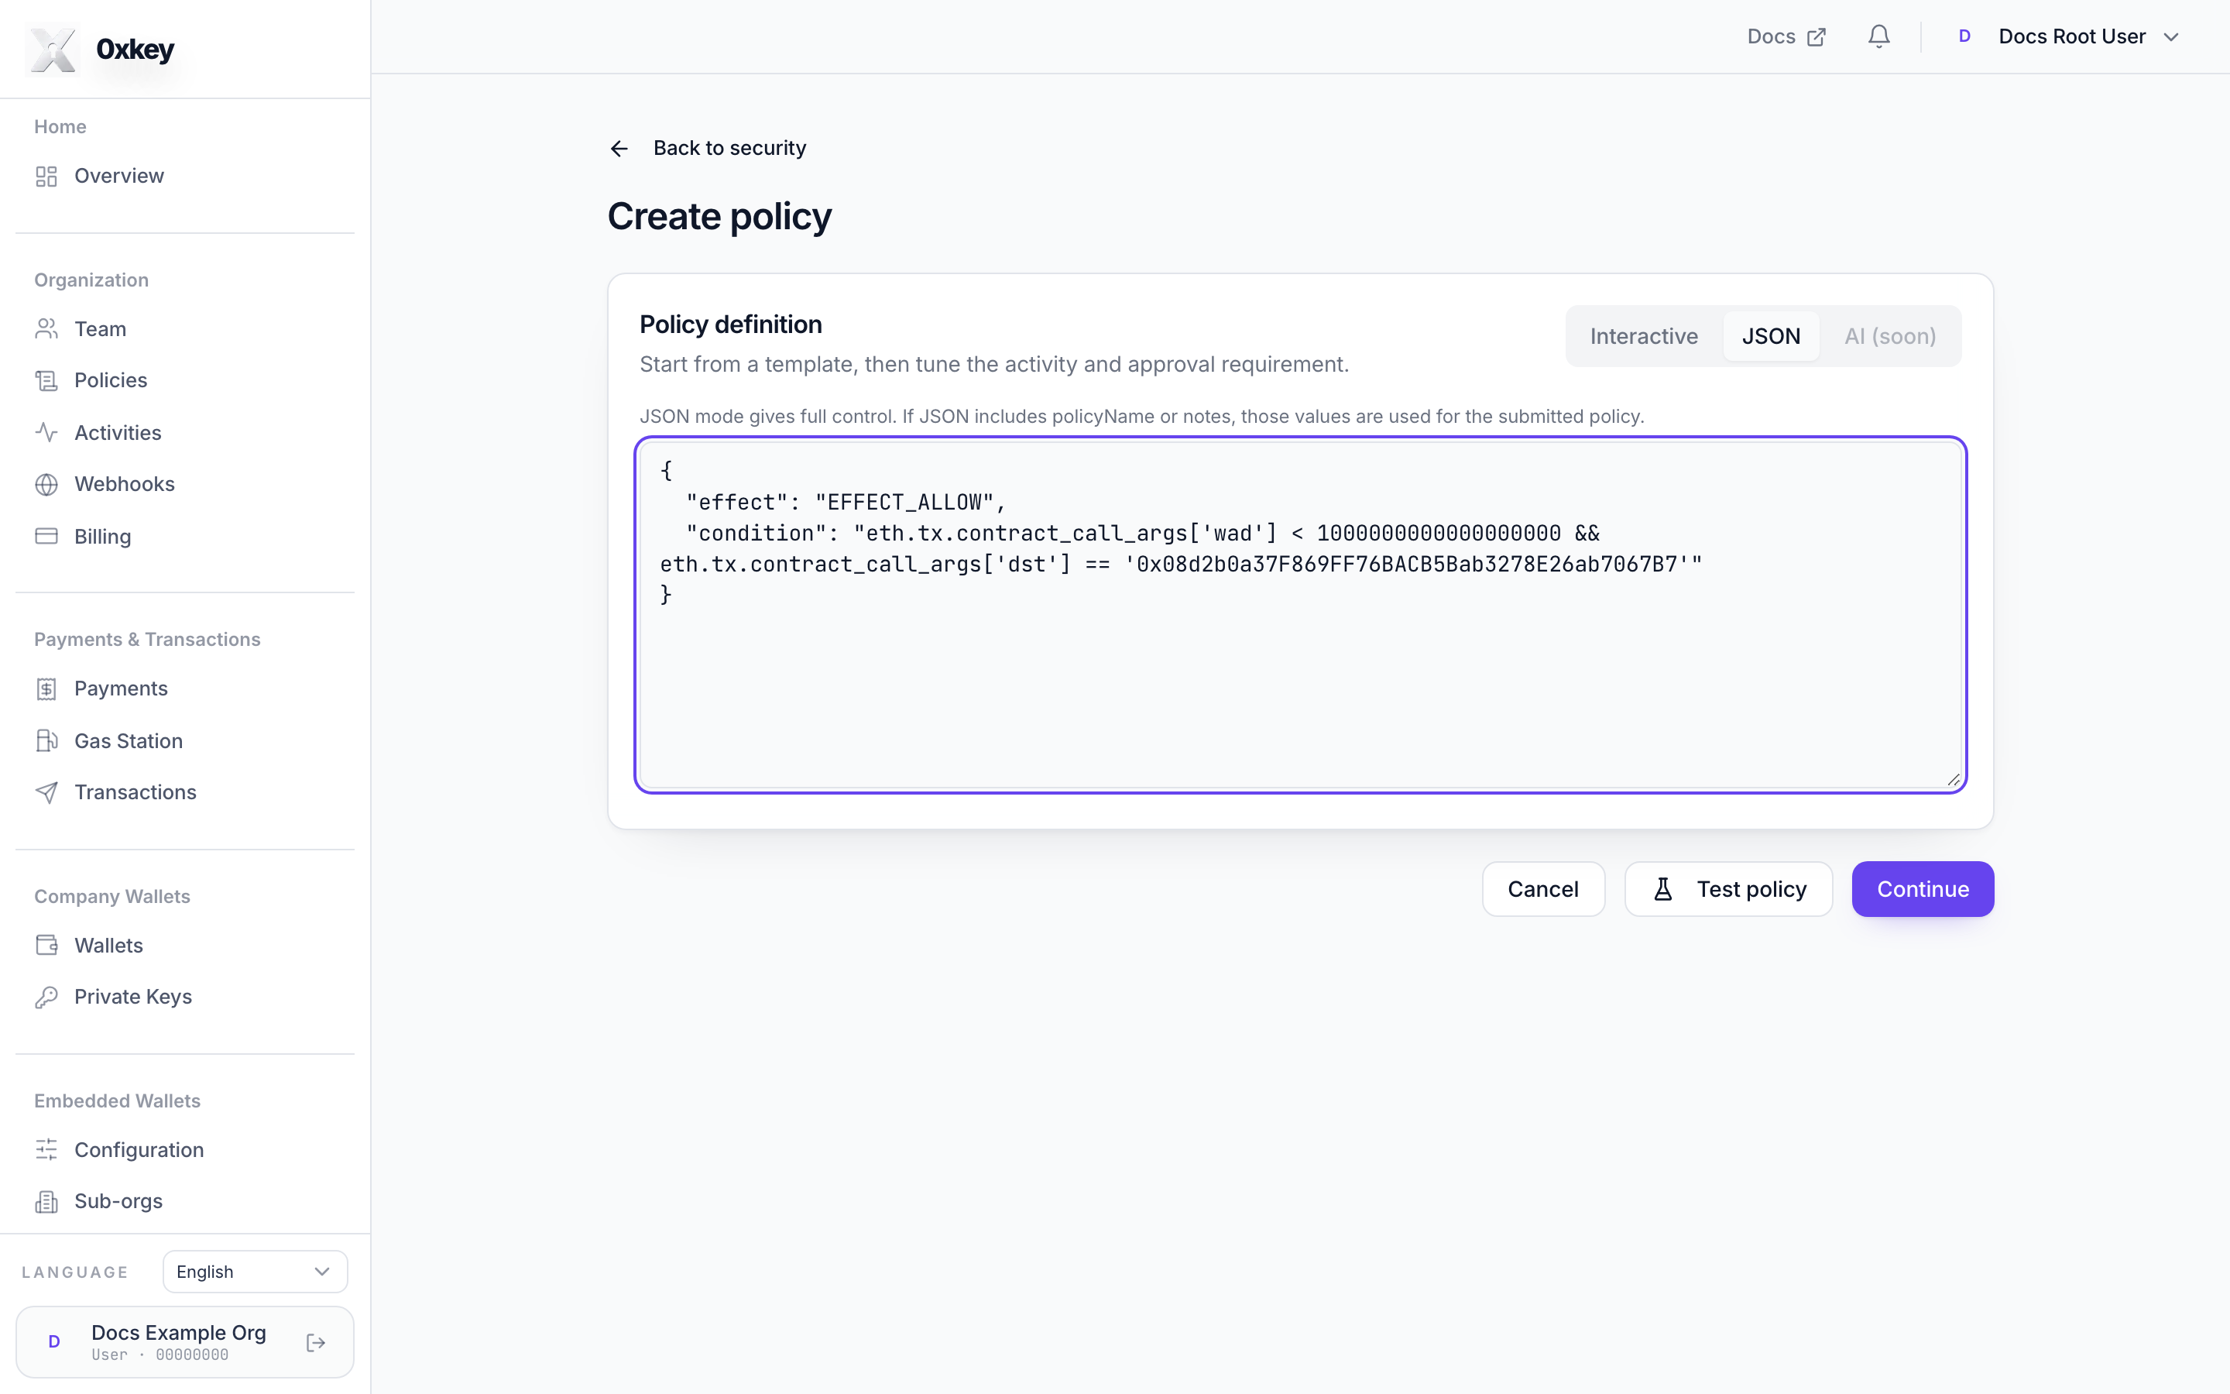Open notifications bell
2230x1394 pixels.
(x=1879, y=37)
